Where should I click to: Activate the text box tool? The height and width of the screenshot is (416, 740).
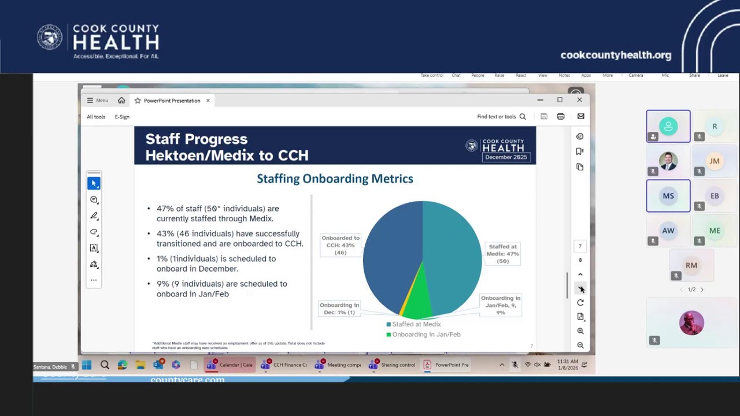point(94,248)
